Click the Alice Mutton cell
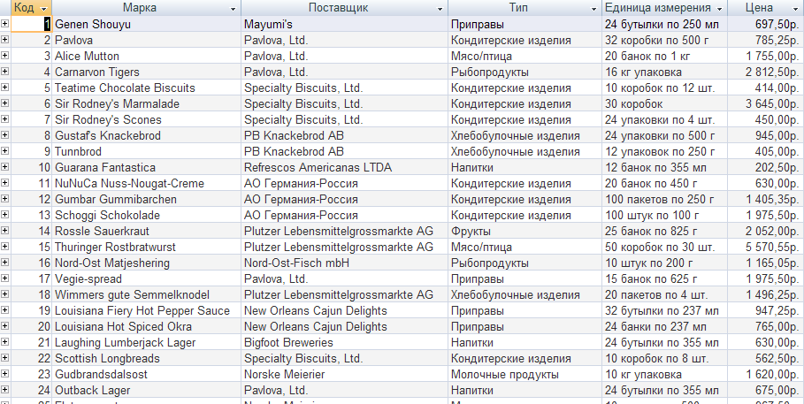 147,56
